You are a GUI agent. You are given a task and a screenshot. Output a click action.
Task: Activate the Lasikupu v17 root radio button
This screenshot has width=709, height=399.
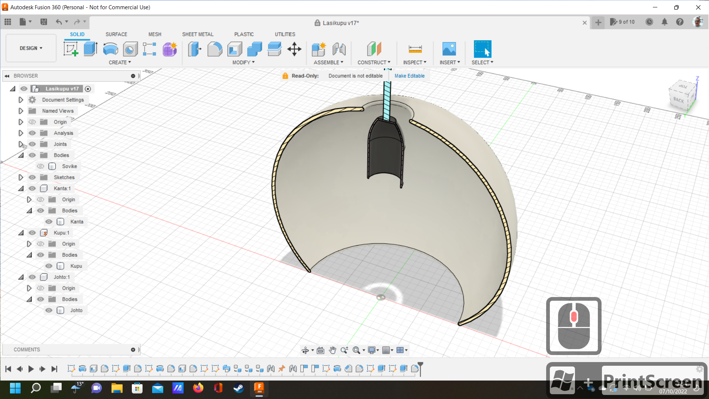tap(88, 89)
